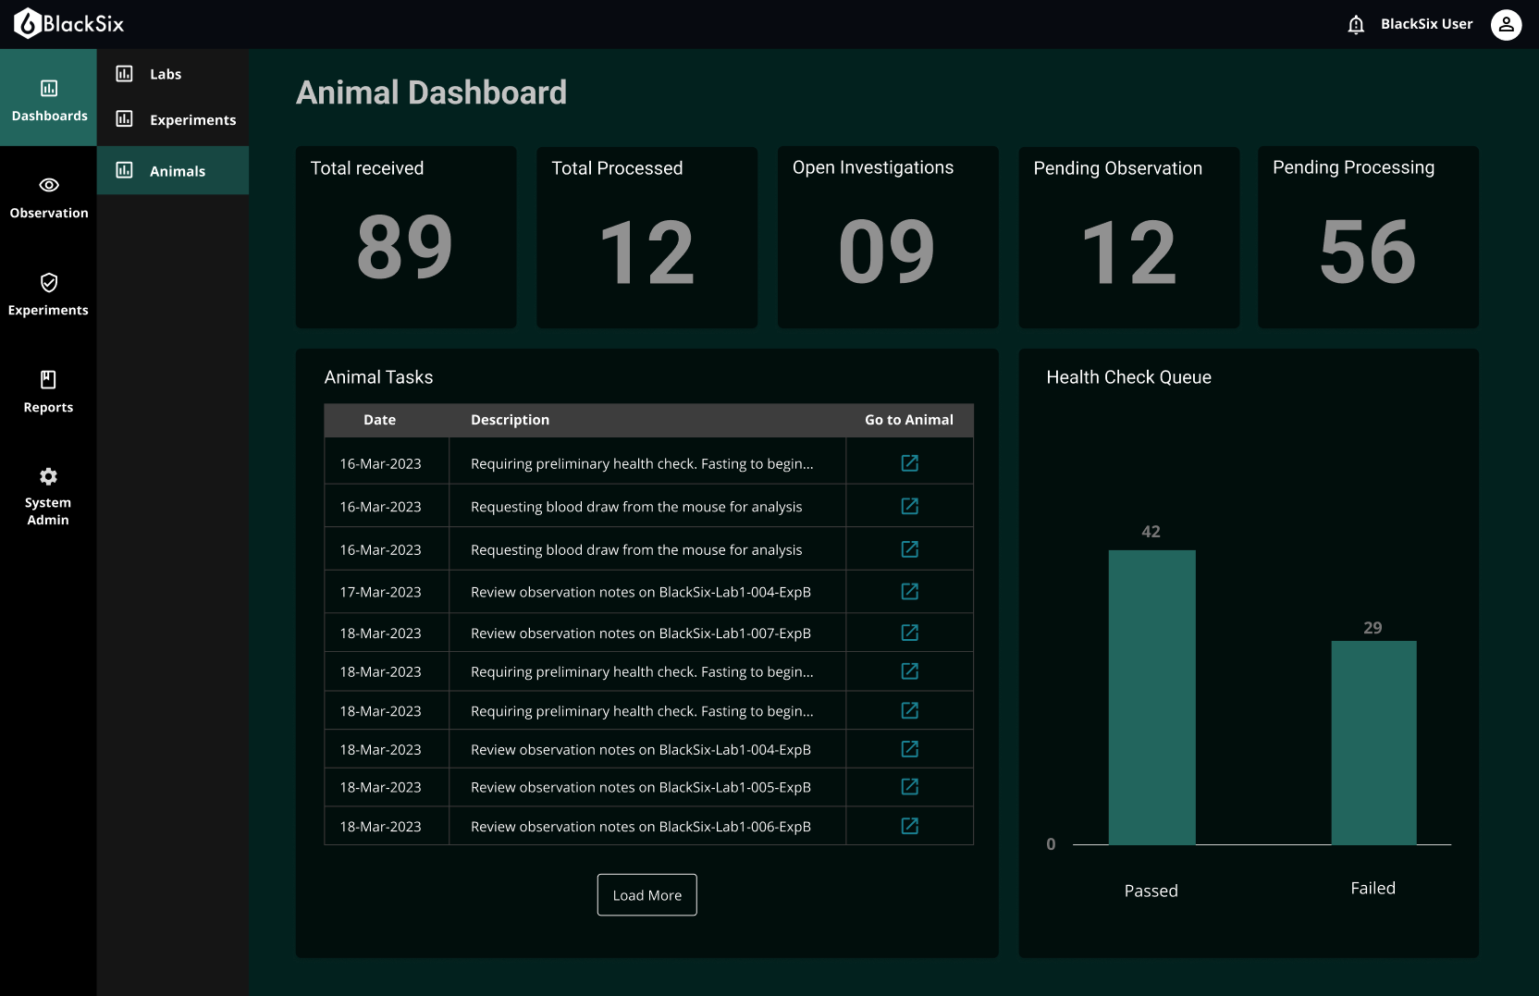Image resolution: width=1539 pixels, height=996 pixels.
Task: Select the Total received stat card
Action: click(x=406, y=237)
